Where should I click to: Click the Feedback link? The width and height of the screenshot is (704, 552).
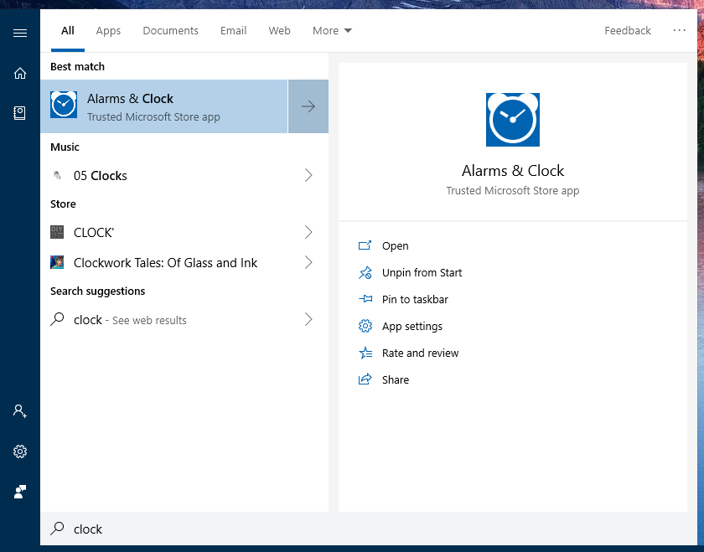point(627,30)
